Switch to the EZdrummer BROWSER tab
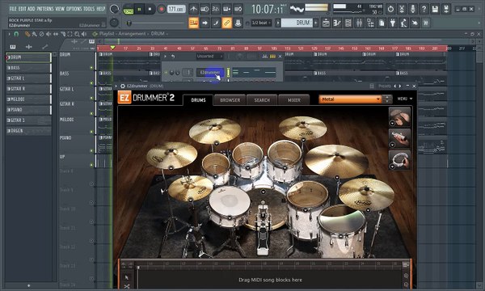Image resolution: width=485 pixels, height=291 pixels. (230, 100)
